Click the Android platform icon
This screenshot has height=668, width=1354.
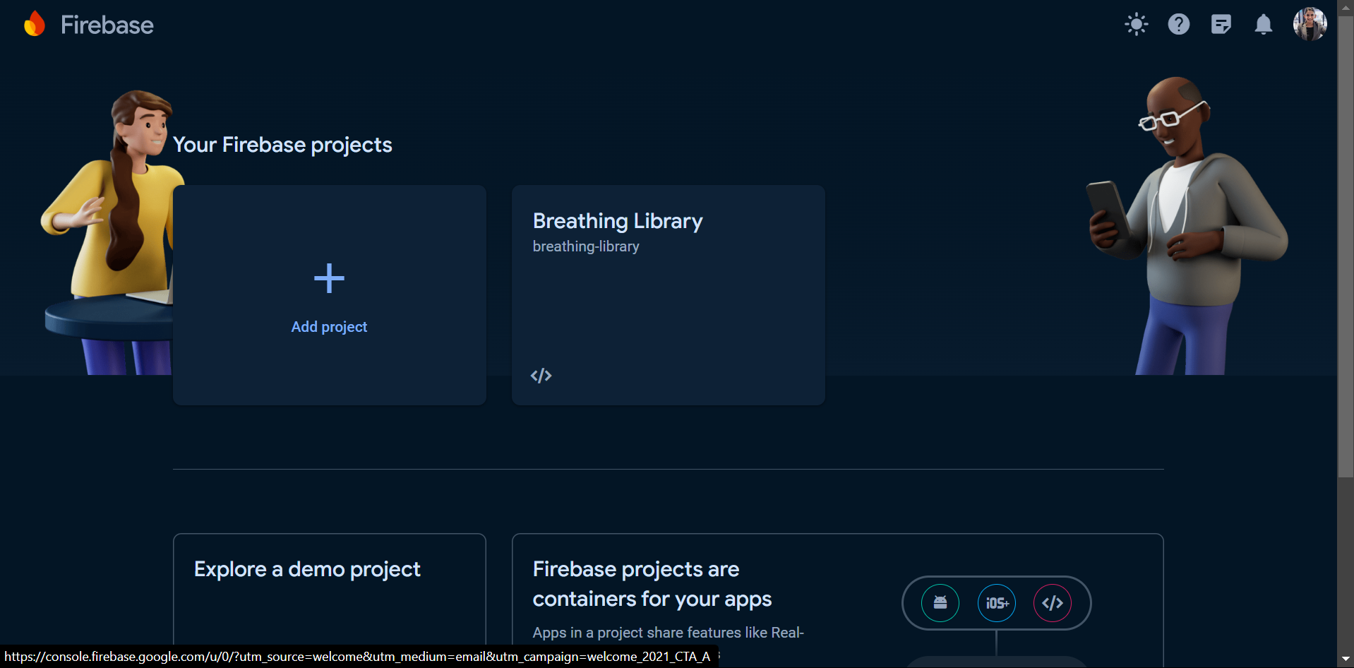(x=940, y=603)
